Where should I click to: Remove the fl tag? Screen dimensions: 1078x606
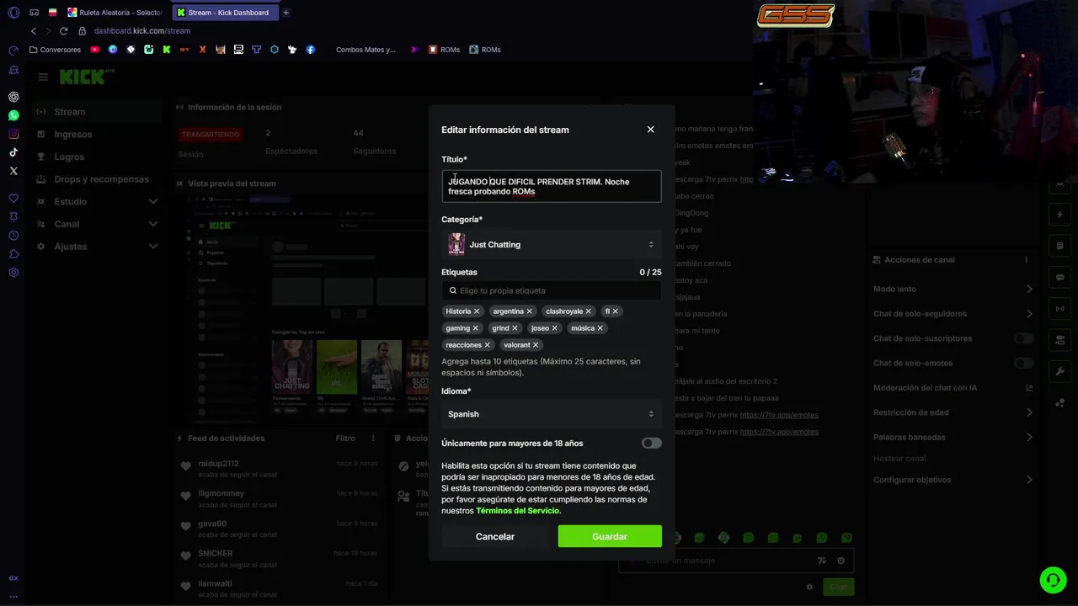click(x=616, y=311)
